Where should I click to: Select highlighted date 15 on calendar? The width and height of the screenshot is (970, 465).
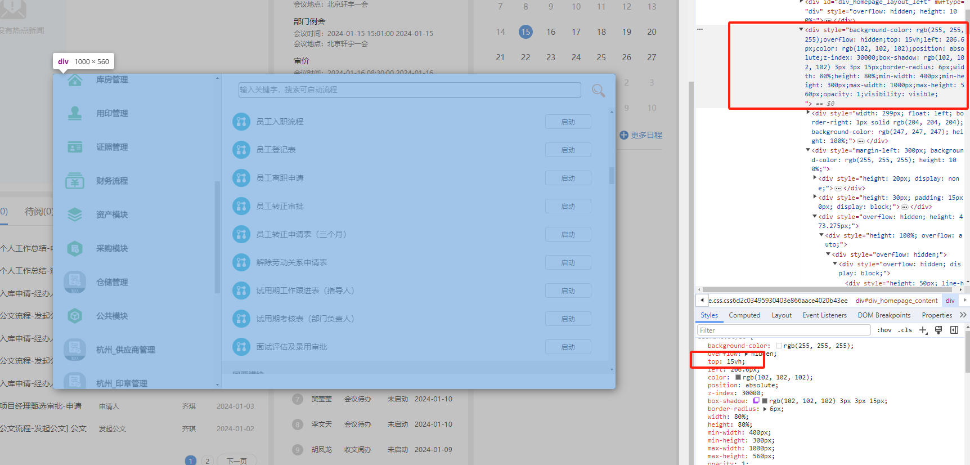526,32
